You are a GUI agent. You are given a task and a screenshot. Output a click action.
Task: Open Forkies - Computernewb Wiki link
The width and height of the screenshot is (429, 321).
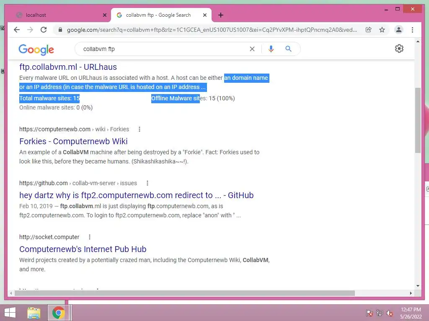tap(73, 141)
